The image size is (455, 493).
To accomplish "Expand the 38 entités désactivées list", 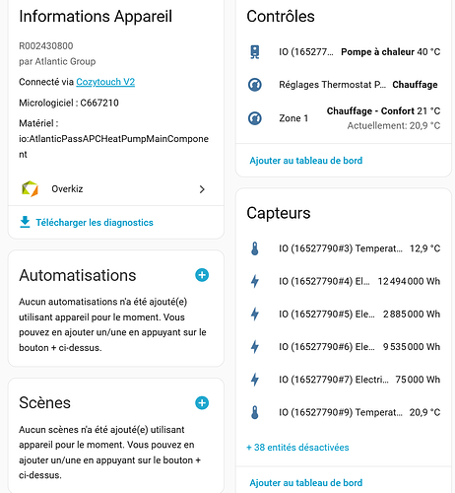I will click(297, 448).
